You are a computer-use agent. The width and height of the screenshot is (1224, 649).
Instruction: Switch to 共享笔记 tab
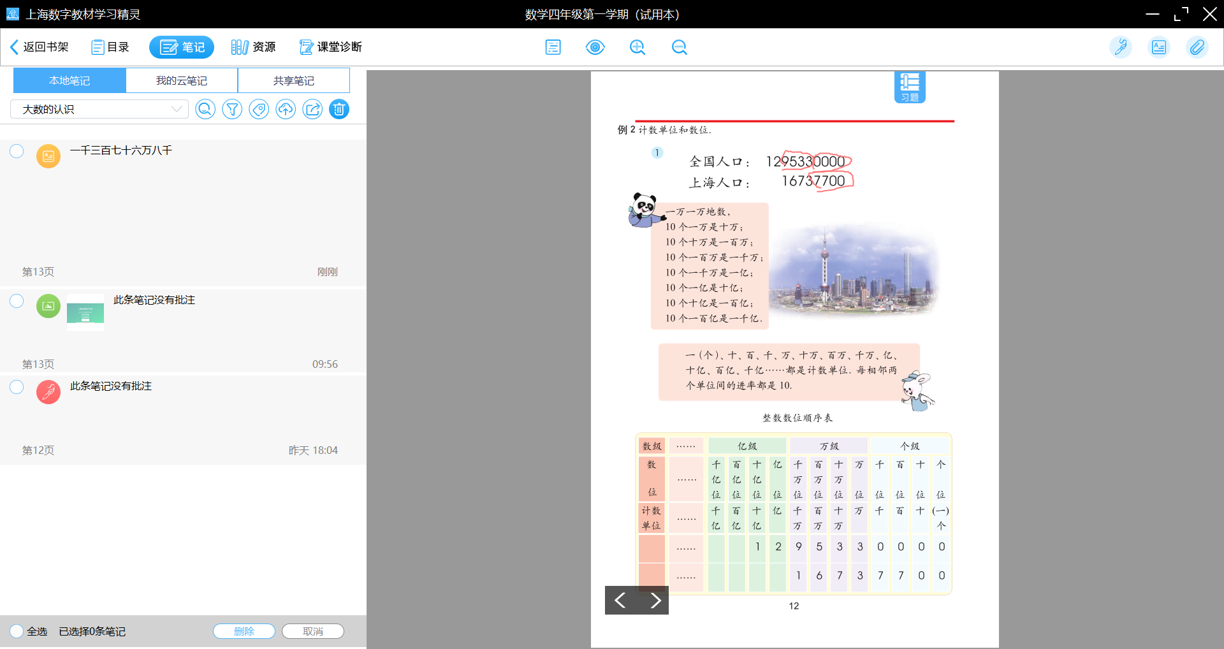(293, 81)
